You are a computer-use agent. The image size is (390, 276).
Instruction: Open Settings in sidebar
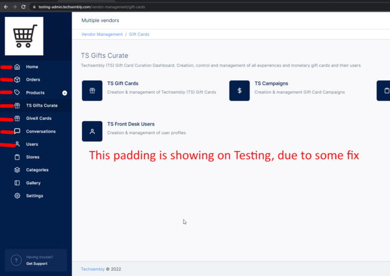(x=36, y=196)
